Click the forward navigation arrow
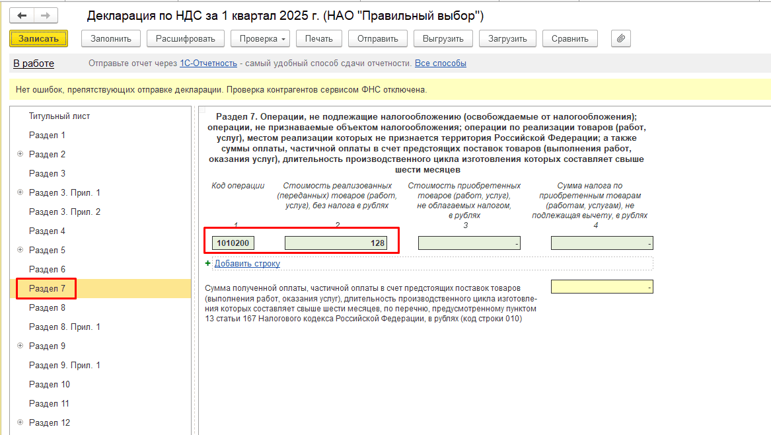The width and height of the screenshot is (771, 435). click(45, 16)
